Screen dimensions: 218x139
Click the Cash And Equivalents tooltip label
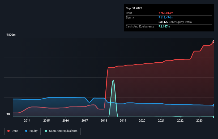point(140,26)
